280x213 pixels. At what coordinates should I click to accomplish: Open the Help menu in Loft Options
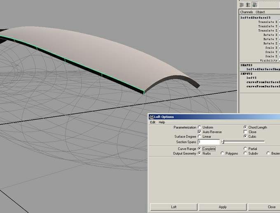click(x=162, y=122)
